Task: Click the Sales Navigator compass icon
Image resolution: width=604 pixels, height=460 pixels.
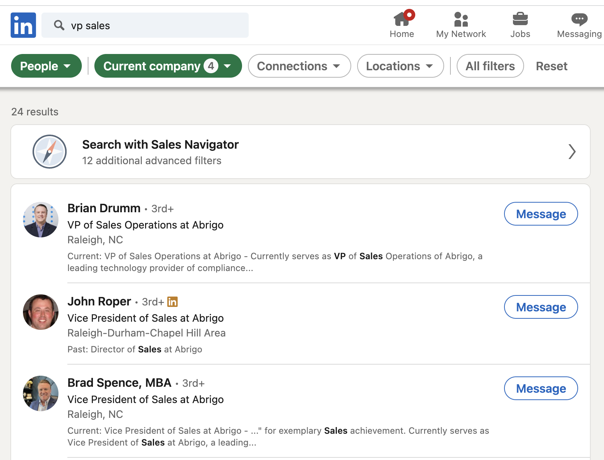Action: pyautogui.click(x=49, y=152)
